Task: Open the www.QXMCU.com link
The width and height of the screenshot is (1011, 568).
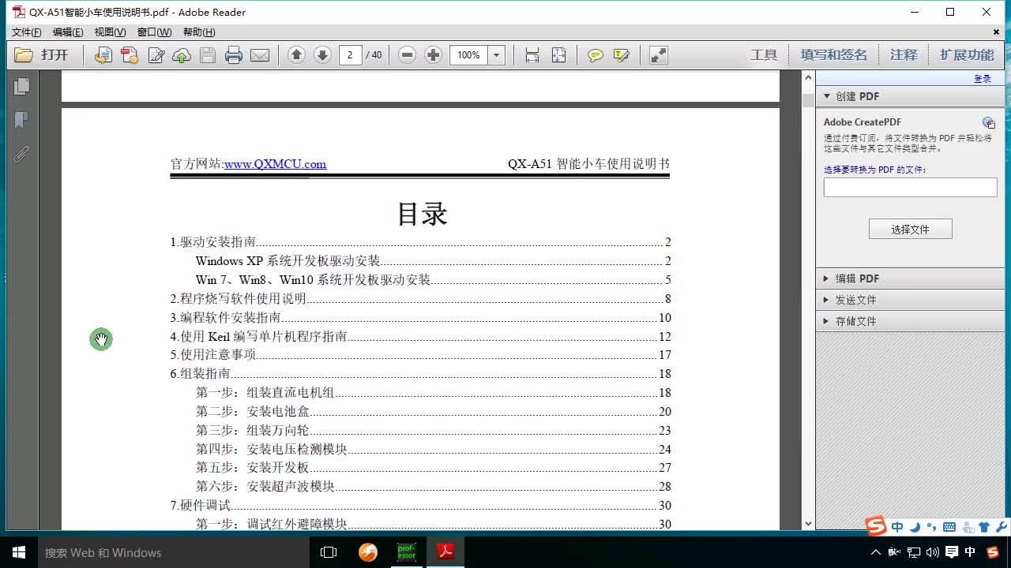Action: (275, 164)
